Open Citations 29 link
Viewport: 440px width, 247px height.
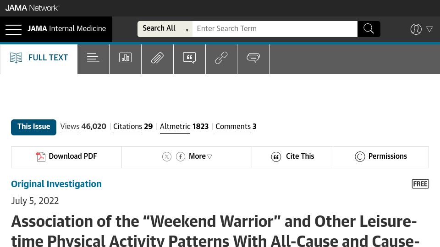pos(133,127)
